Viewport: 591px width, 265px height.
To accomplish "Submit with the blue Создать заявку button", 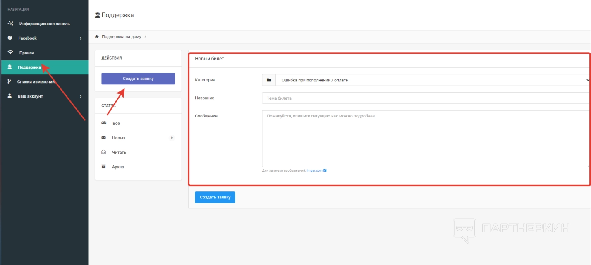I will pos(215,197).
